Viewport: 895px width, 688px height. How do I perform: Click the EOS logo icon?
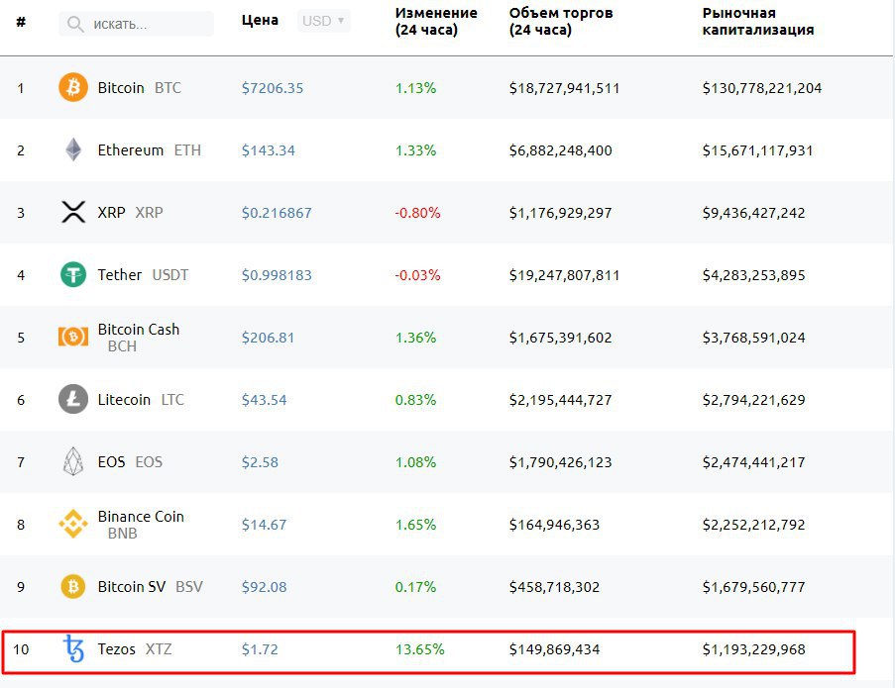point(73,461)
